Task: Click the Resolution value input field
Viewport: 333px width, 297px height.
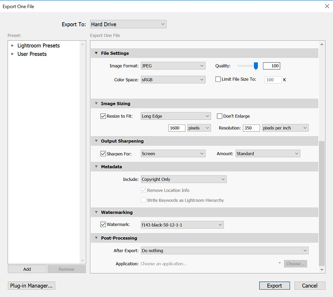Action: click(251, 128)
